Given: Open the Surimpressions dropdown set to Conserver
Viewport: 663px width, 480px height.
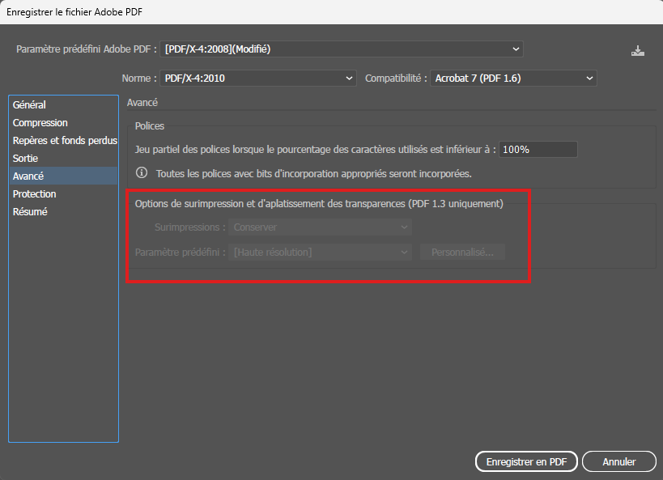Looking at the screenshot, I should [x=321, y=227].
